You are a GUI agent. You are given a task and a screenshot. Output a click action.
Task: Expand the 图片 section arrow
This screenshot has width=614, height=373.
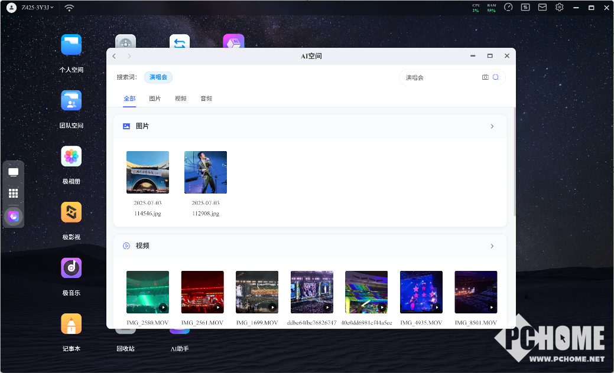pyautogui.click(x=492, y=126)
